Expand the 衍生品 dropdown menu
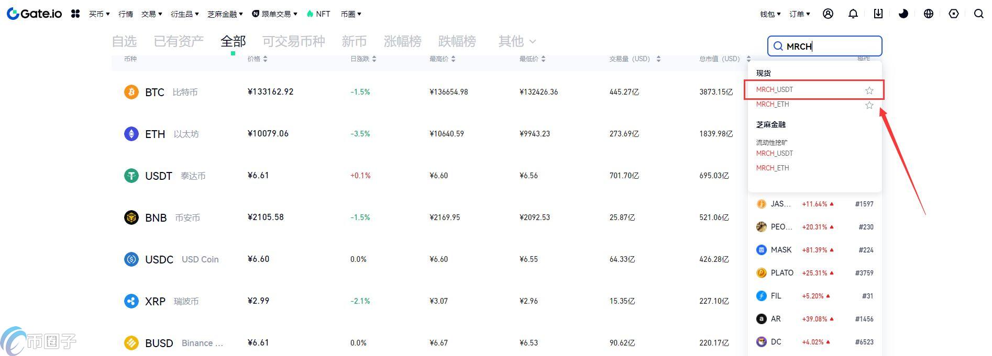 coord(185,14)
